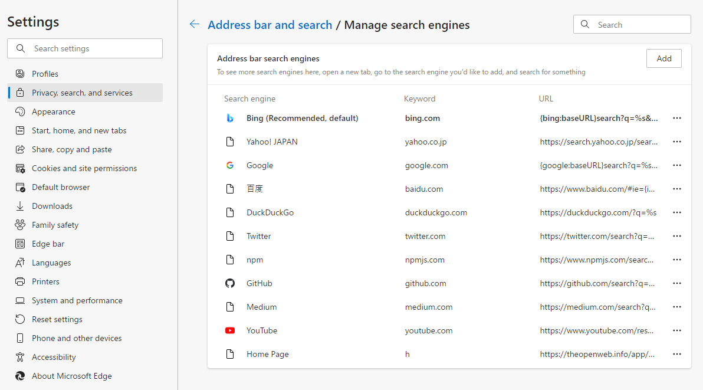Click the medium.com keyword
Screen dimensions: 703x390
429,307
